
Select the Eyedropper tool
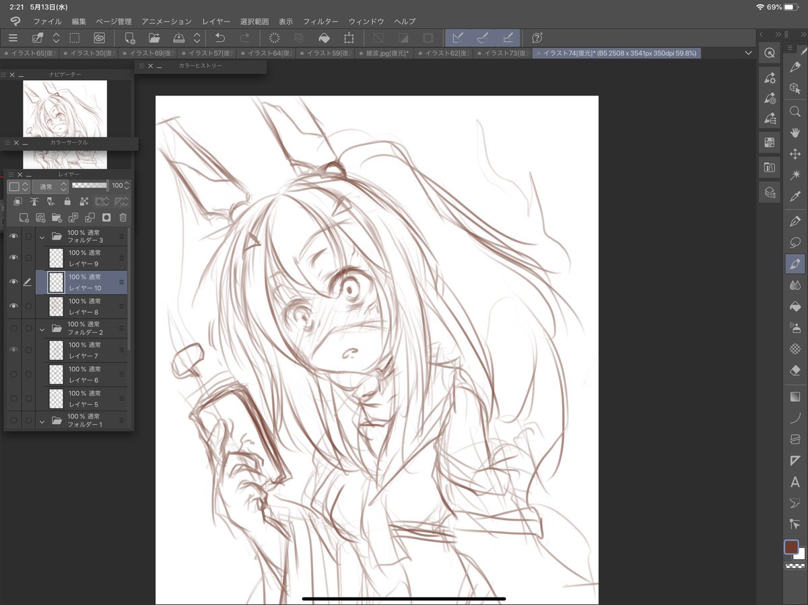[795, 197]
